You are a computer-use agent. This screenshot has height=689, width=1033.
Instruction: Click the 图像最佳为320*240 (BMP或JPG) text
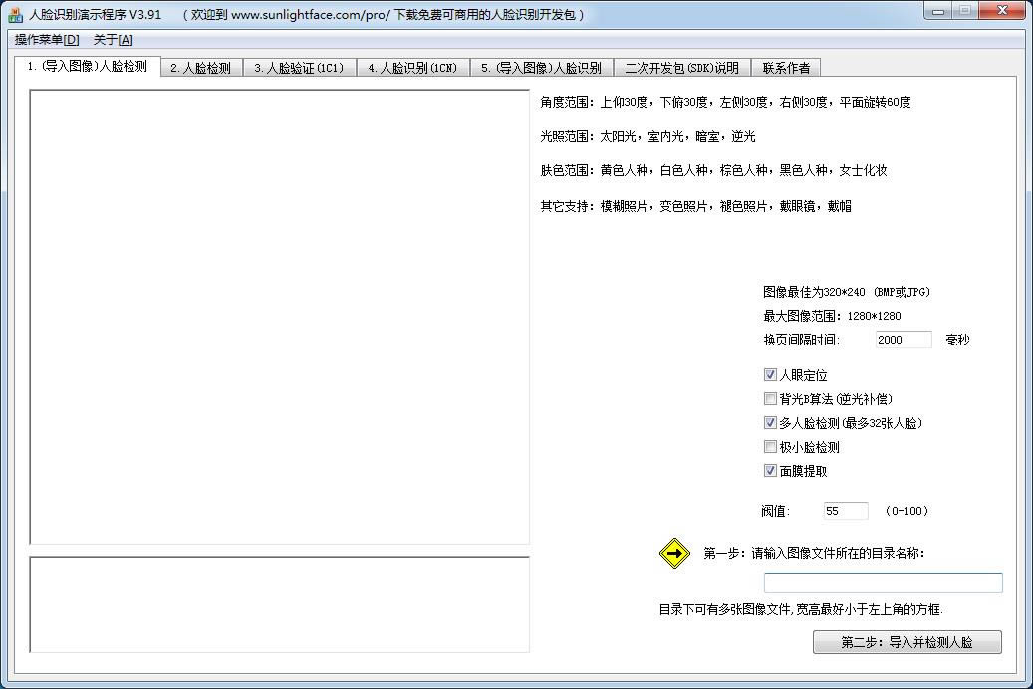847,292
